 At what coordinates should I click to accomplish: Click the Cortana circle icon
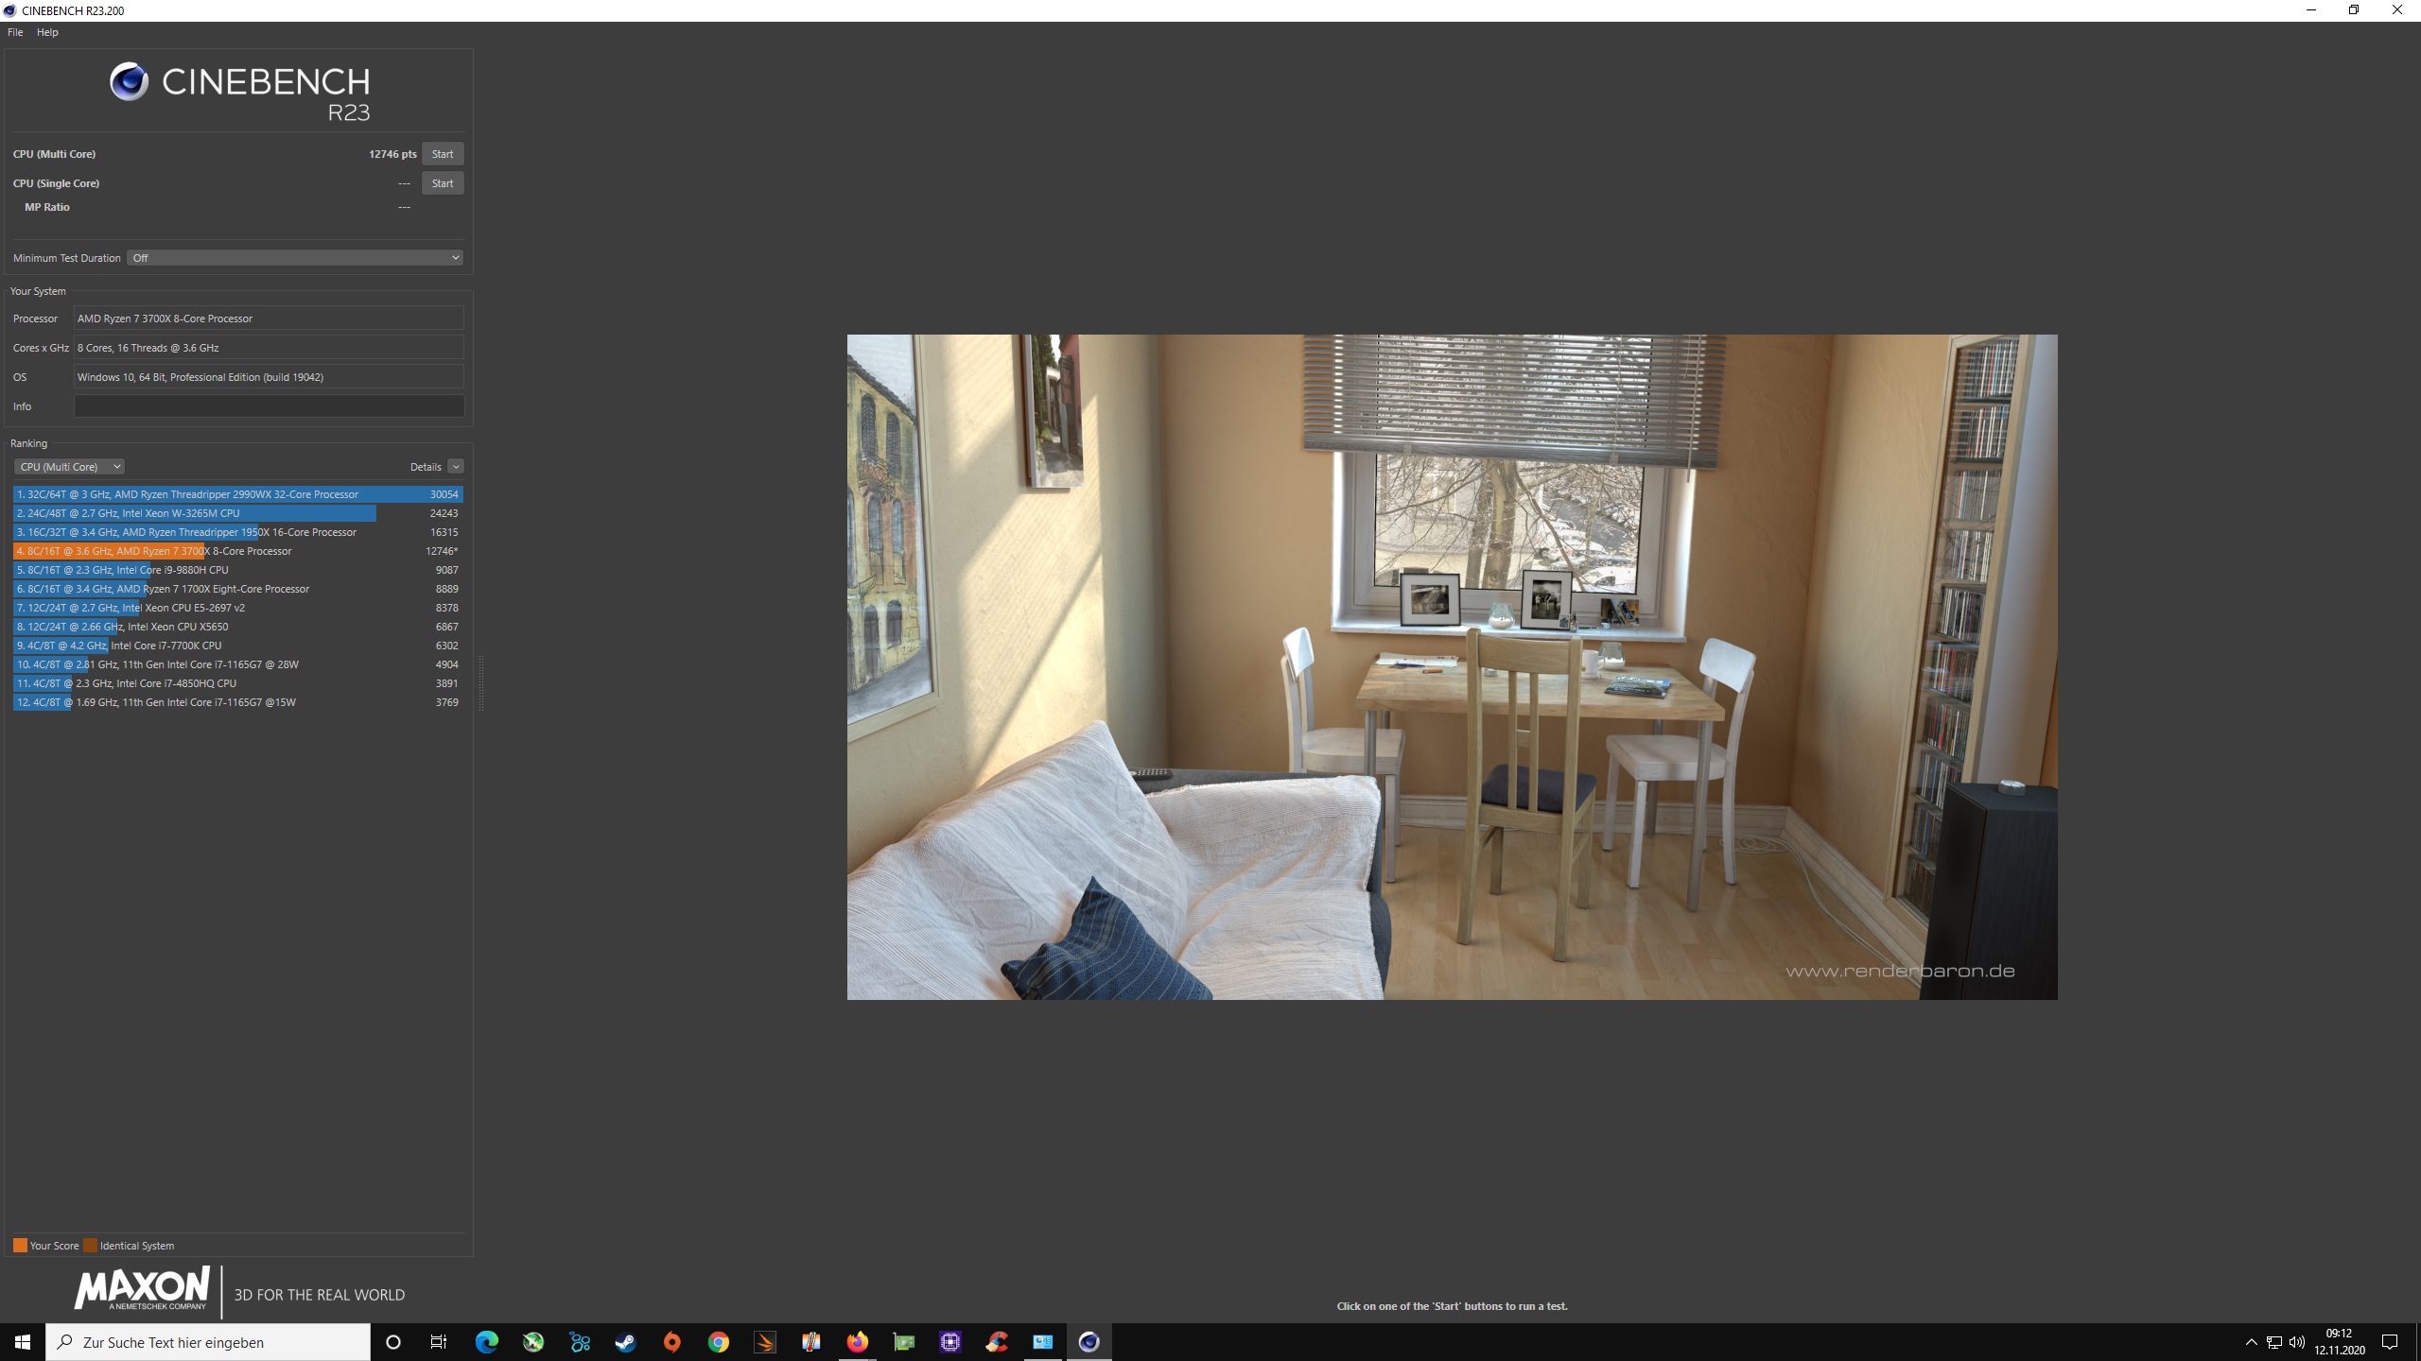point(393,1342)
